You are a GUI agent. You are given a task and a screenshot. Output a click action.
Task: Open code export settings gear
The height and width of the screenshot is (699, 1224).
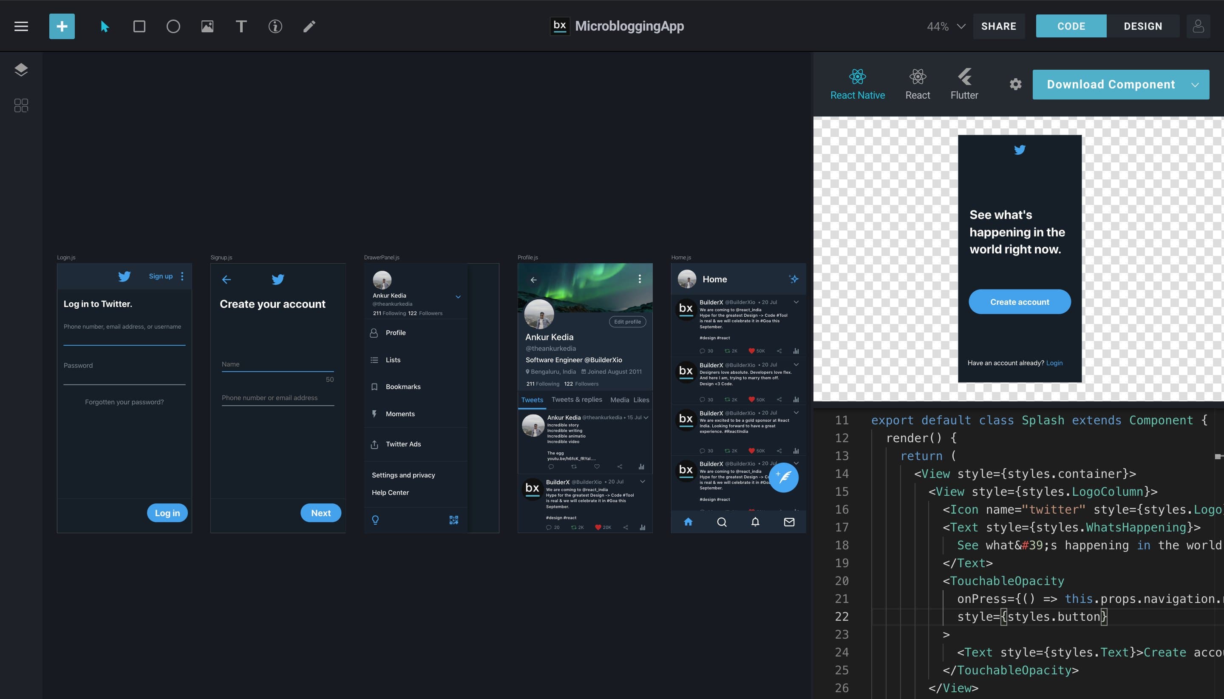tap(1015, 85)
